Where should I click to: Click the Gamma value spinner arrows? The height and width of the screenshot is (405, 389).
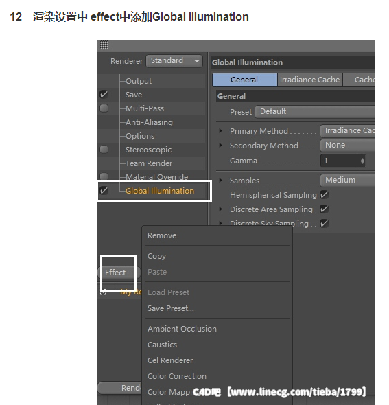point(362,161)
